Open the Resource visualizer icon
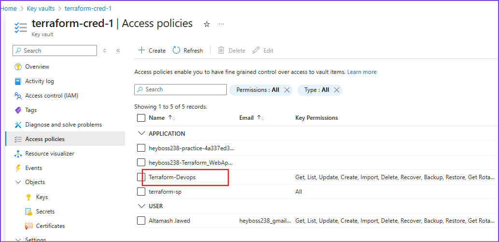The image size is (499, 242). click(x=18, y=154)
